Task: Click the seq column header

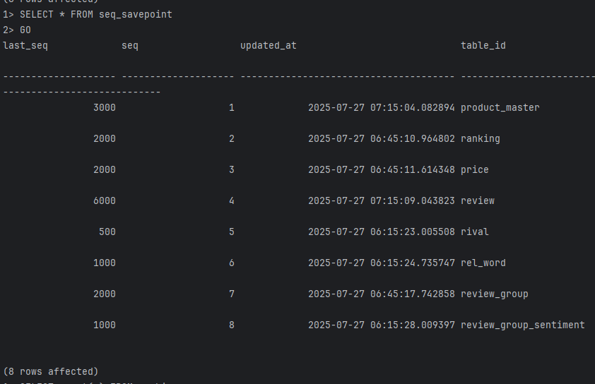Action: pyautogui.click(x=130, y=46)
